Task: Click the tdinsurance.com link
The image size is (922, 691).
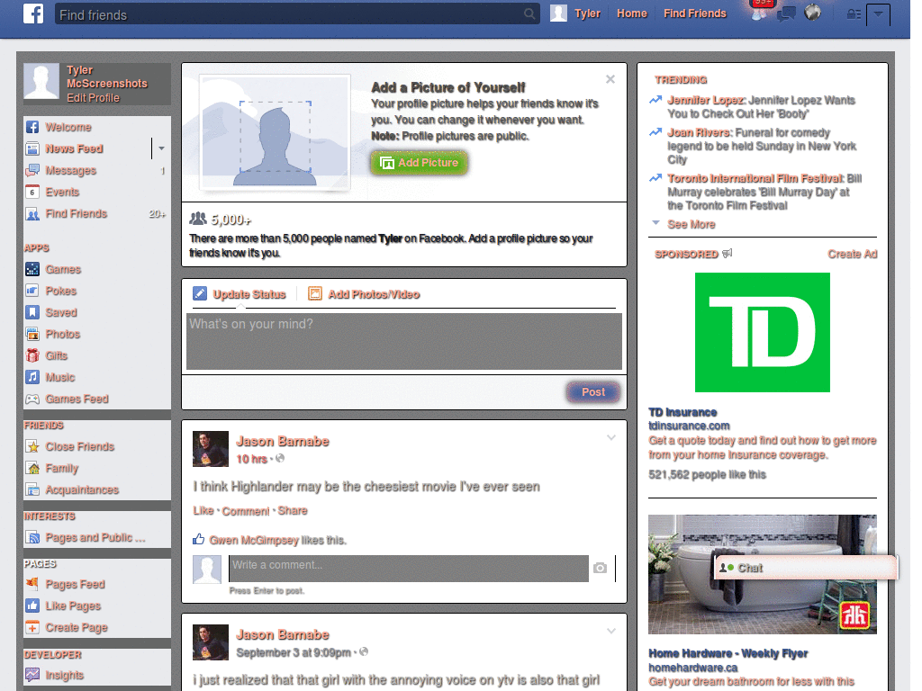Action: 689,426
